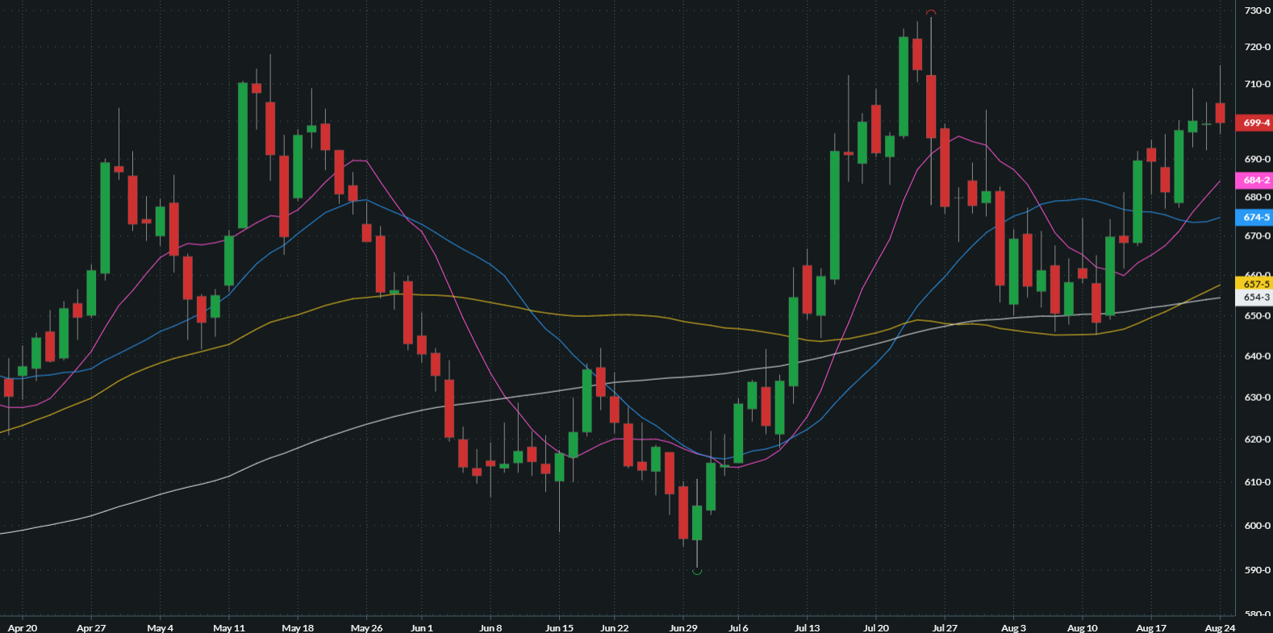The image size is (1273, 633).
Task: Select the Jul 6 date label
Action: click(x=738, y=627)
